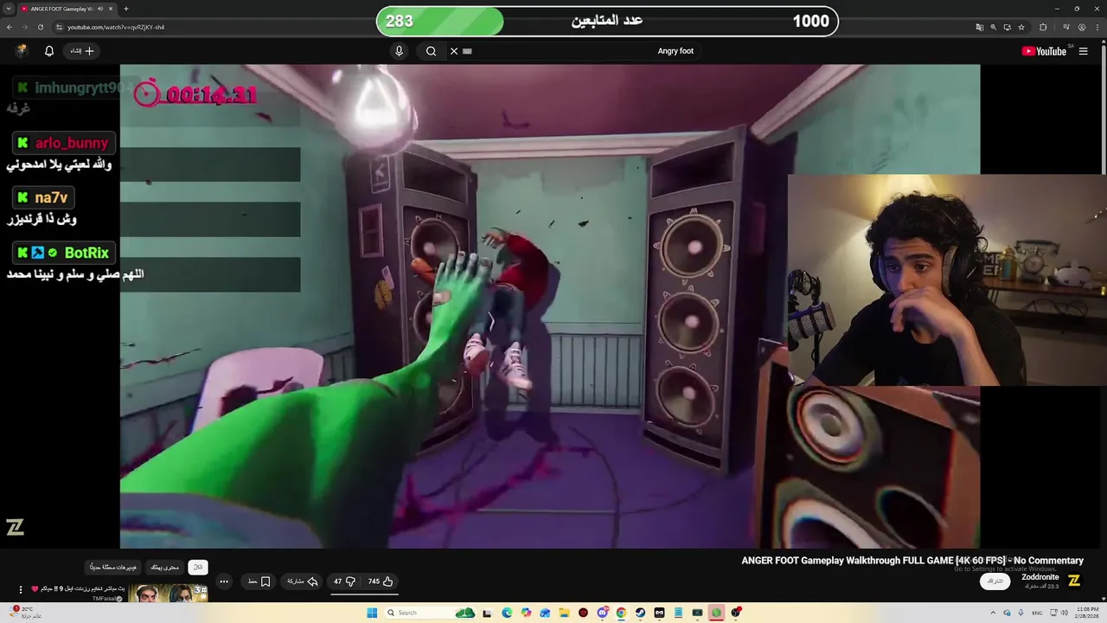Run search with the magnifier icon
Image resolution: width=1107 pixels, height=623 pixels.
pyautogui.click(x=431, y=51)
